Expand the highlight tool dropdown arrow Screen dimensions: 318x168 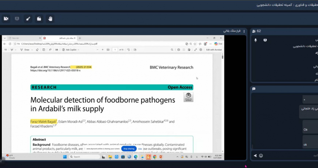[x=16, y=50]
